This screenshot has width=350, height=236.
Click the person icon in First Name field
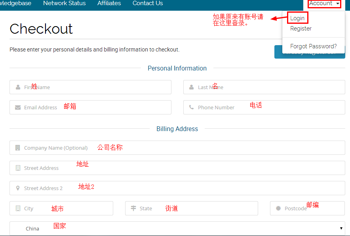pyautogui.click(x=18, y=87)
